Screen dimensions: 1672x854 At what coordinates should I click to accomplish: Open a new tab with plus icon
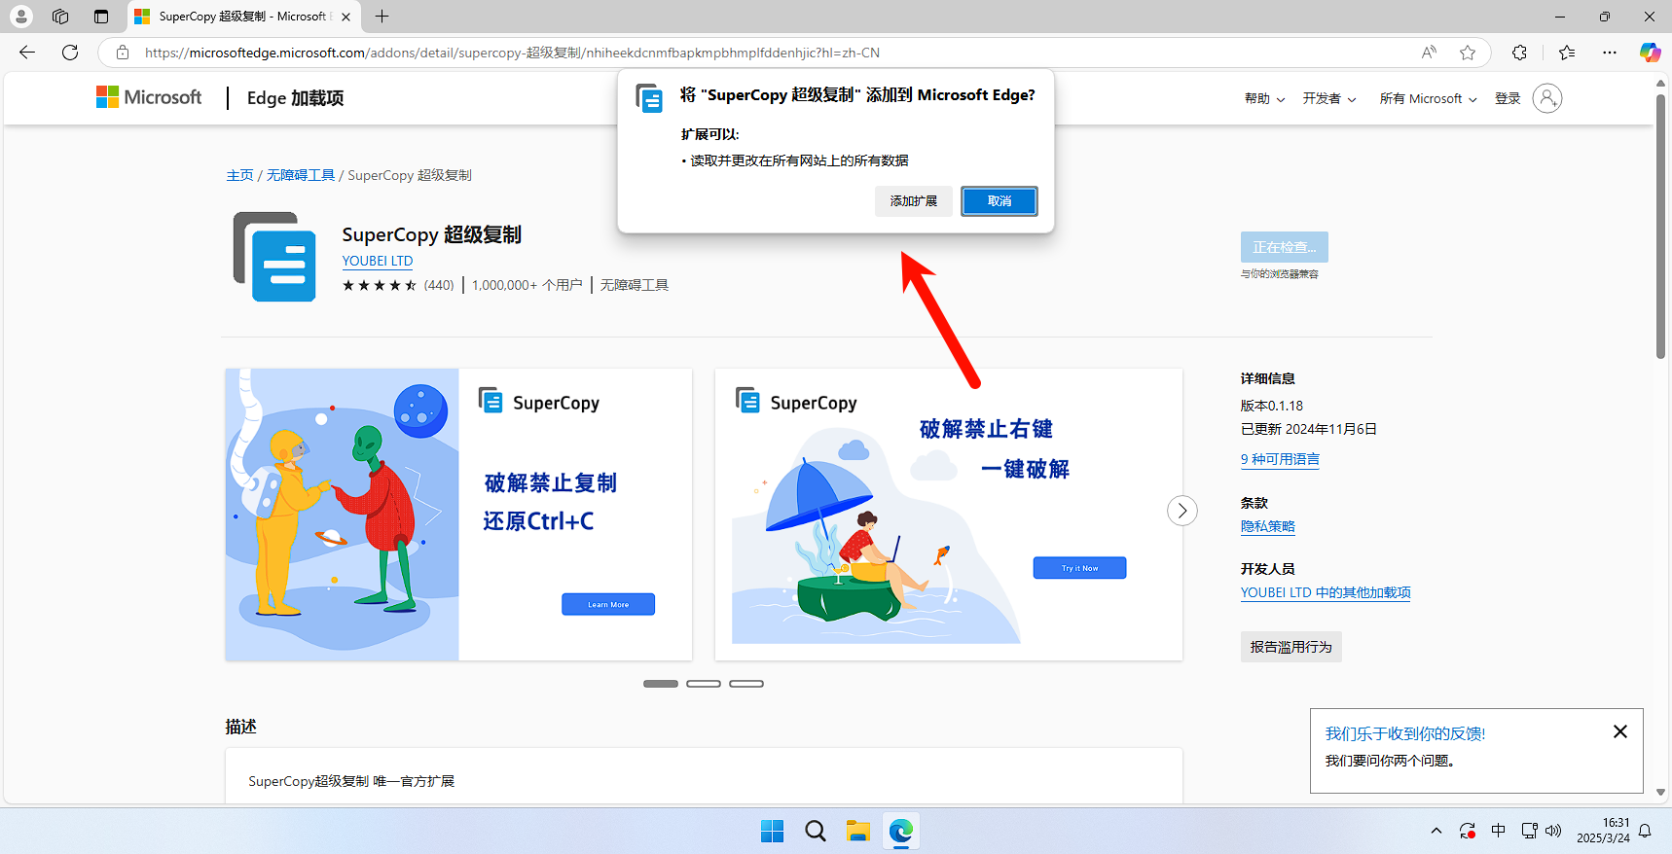(x=382, y=17)
